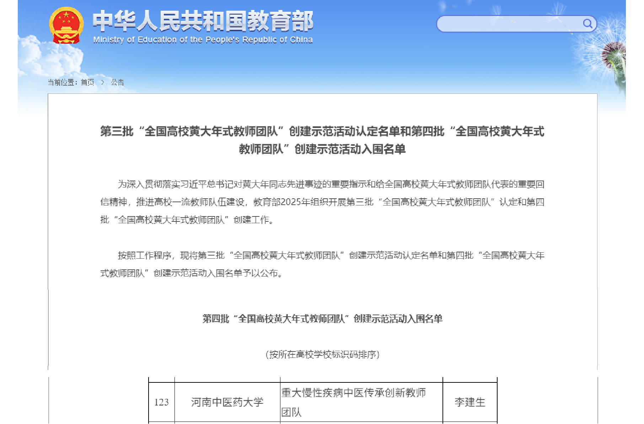Click the breadcrumb arrow before 公告
644x424 pixels.
[103, 82]
